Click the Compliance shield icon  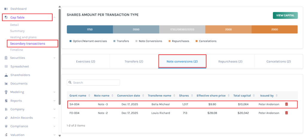(x=6, y=126)
